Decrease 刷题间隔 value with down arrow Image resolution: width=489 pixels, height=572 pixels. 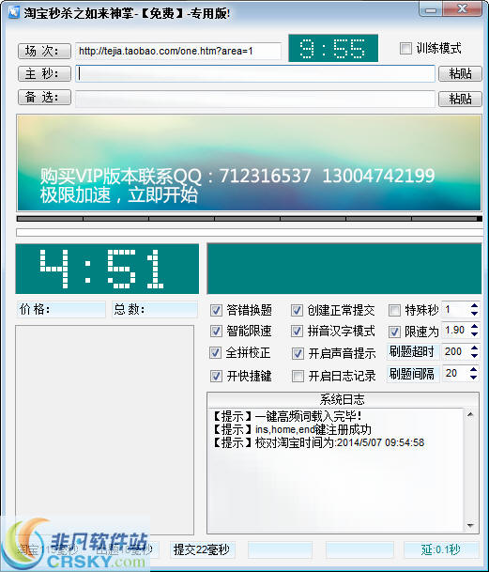(473, 377)
